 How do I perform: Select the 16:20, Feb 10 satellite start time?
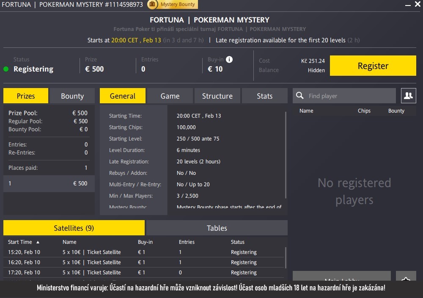pos(24,262)
